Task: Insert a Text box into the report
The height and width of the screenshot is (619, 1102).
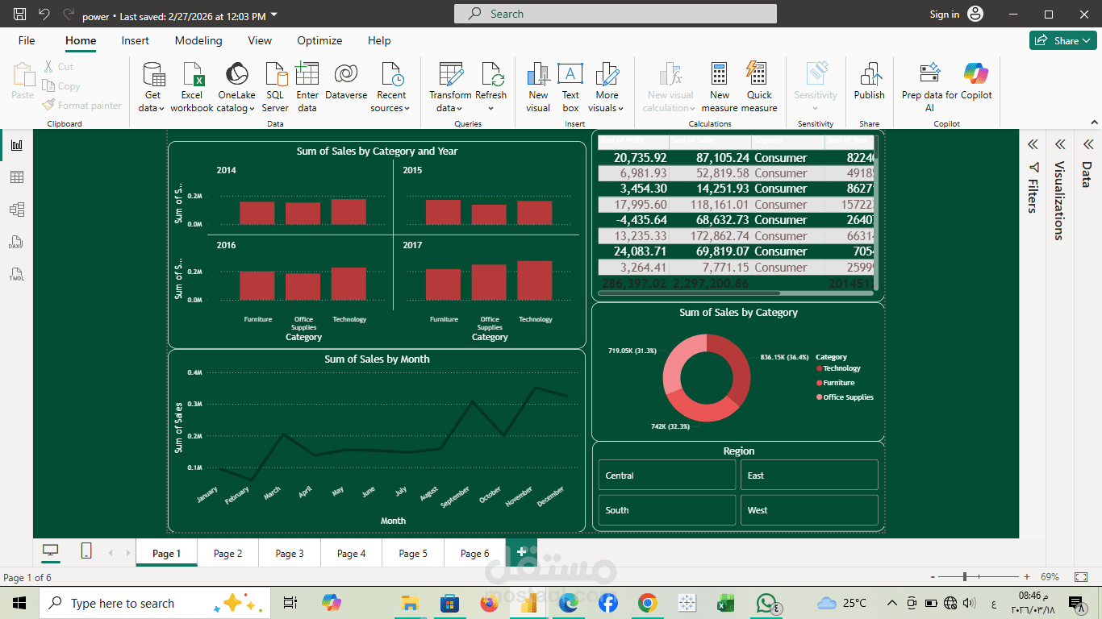Action: pos(570,83)
